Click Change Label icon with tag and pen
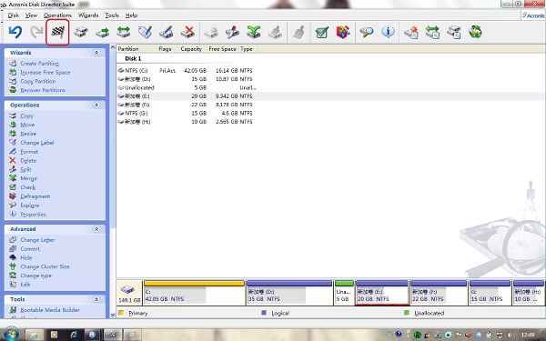The width and height of the screenshot is (546, 341). click(145, 33)
